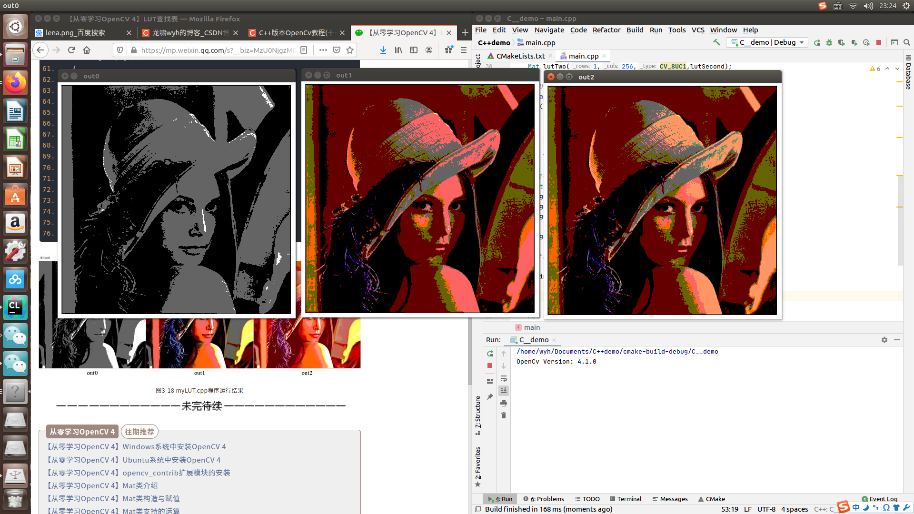
Task: Switch to CMakeLists.txt editor tab
Action: click(520, 56)
